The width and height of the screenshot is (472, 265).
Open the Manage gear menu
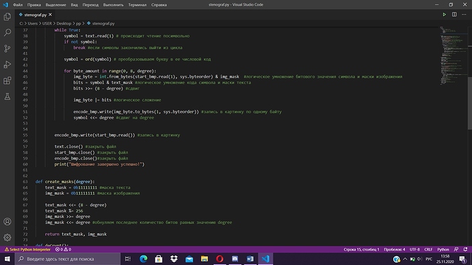click(8, 238)
